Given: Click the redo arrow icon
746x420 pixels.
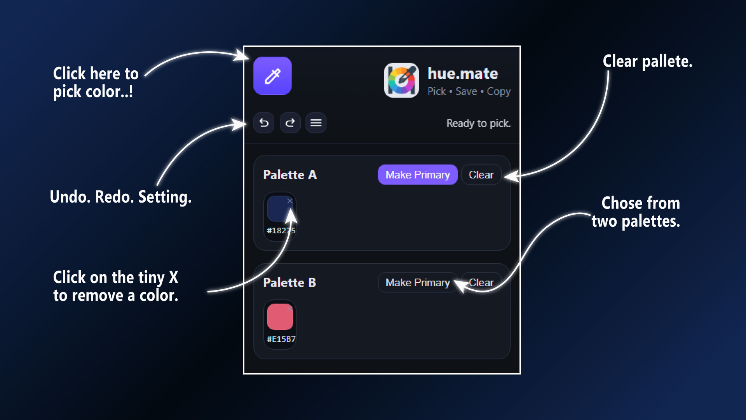Looking at the screenshot, I should click(x=290, y=123).
